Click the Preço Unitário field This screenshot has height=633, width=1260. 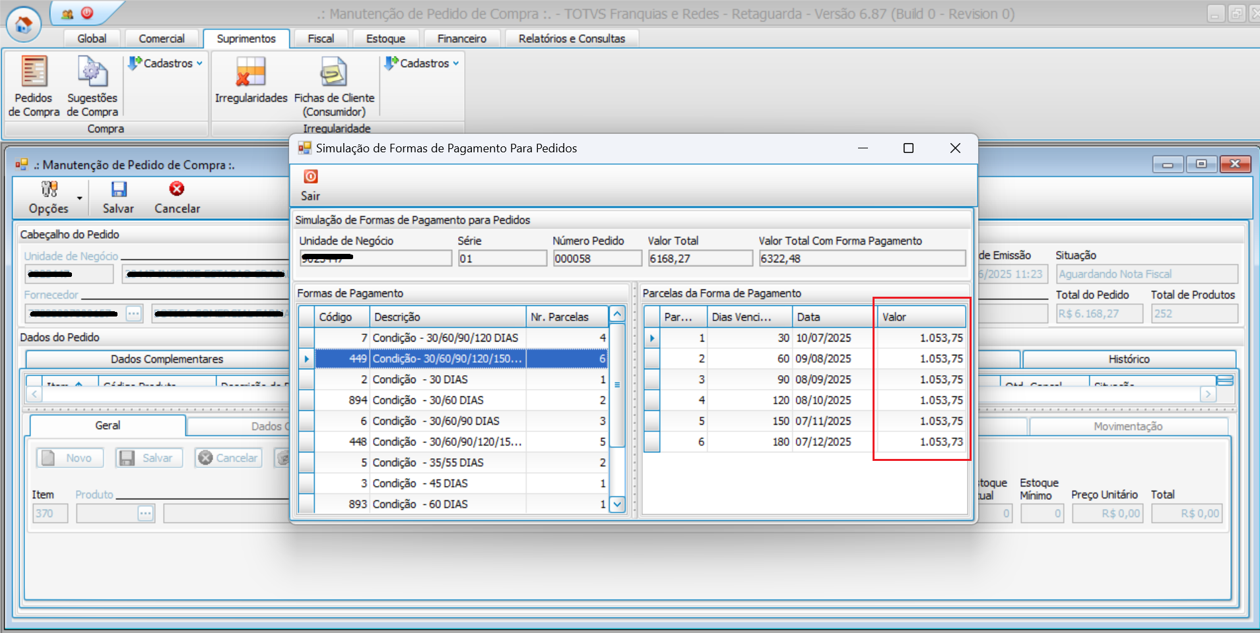click(x=1108, y=514)
